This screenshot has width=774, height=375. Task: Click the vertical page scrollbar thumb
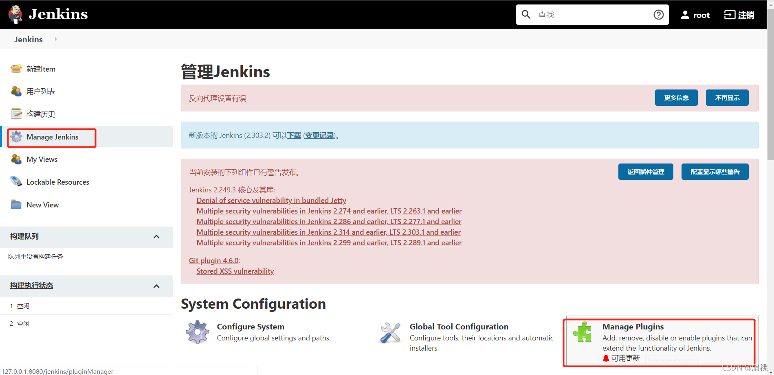(x=770, y=84)
